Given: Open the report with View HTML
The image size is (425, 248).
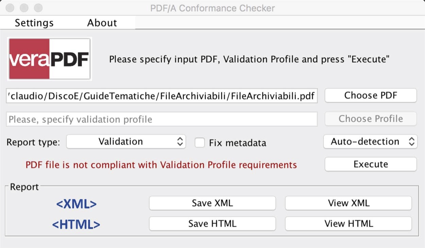Looking at the screenshot, I should (x=348, y=224).
